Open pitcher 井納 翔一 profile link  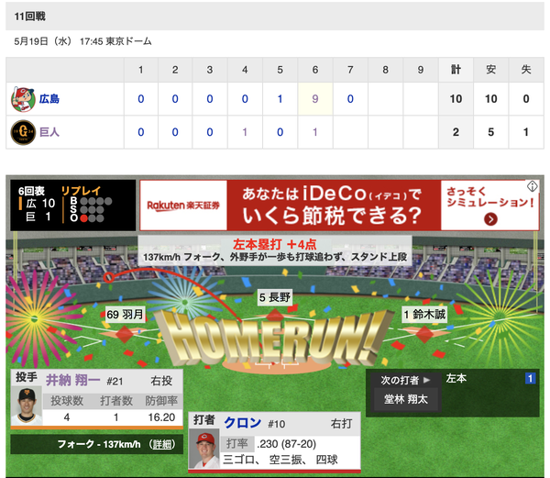[x=73, y=381]
